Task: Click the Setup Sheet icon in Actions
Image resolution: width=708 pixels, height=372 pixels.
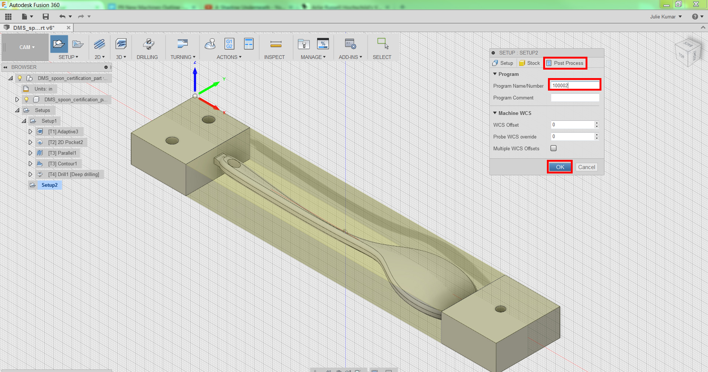Action: pos(249,44)
